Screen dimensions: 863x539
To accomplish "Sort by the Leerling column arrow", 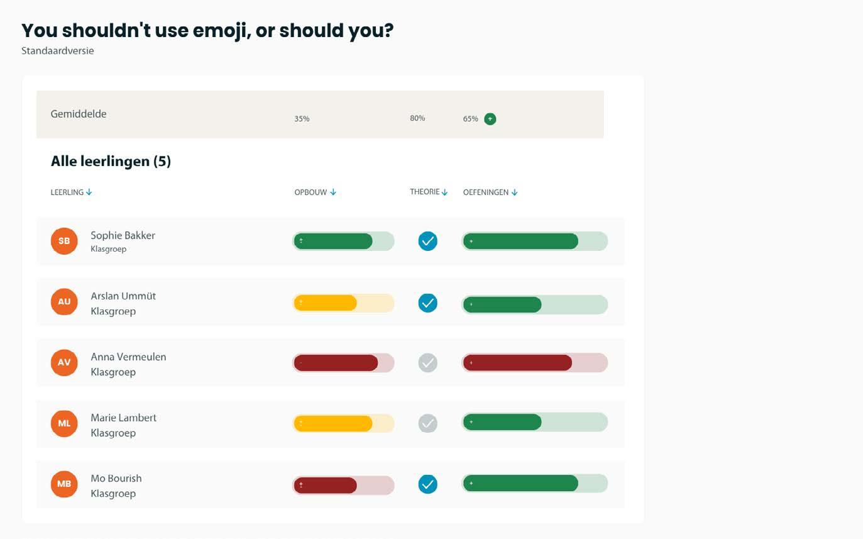I will coord(89,192).
